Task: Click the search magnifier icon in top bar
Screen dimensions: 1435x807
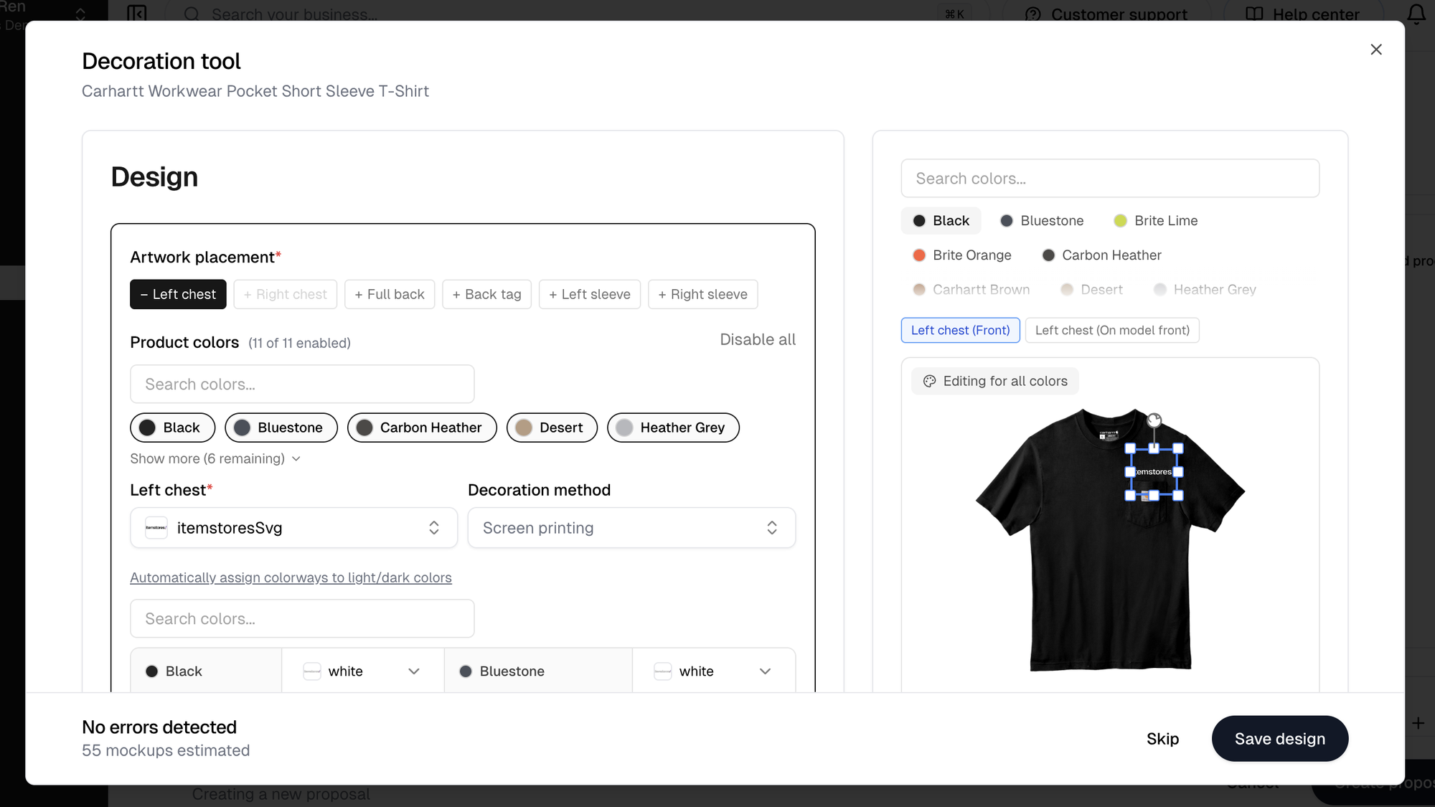Action: [192, 14]
